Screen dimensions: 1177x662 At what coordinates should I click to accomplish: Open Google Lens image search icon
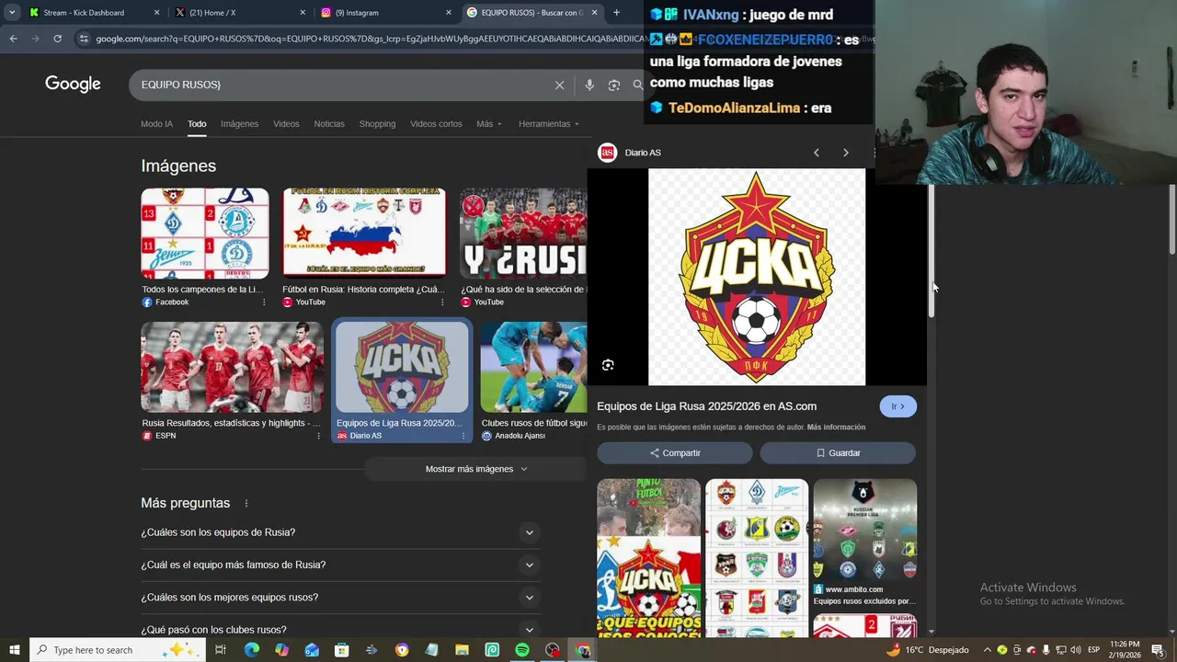point(614,85)
